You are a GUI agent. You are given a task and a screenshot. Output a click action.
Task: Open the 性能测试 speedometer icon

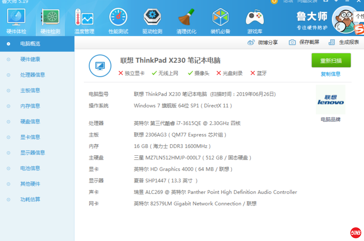(x=118, y=18)
